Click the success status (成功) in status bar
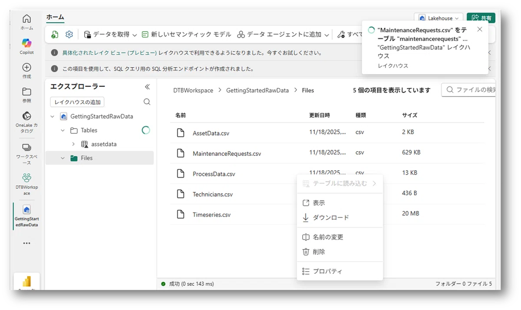This screenshot has height=310, width=521. (x=188, y=284)
